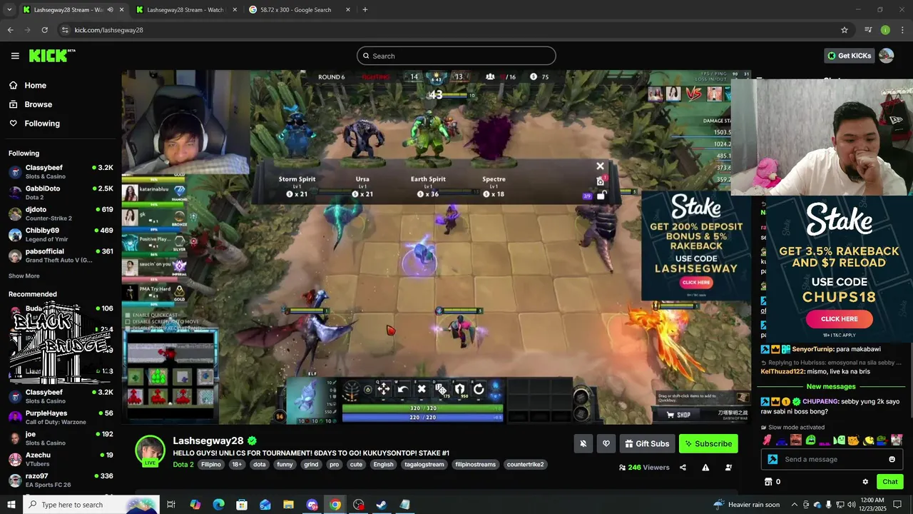Screen dimensions: 913x514
Task: Bookmark this page with star icon
Action: (x=845, y=30)
